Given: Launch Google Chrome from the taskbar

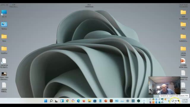Looking at the screenshot, I should pos(67,101).
